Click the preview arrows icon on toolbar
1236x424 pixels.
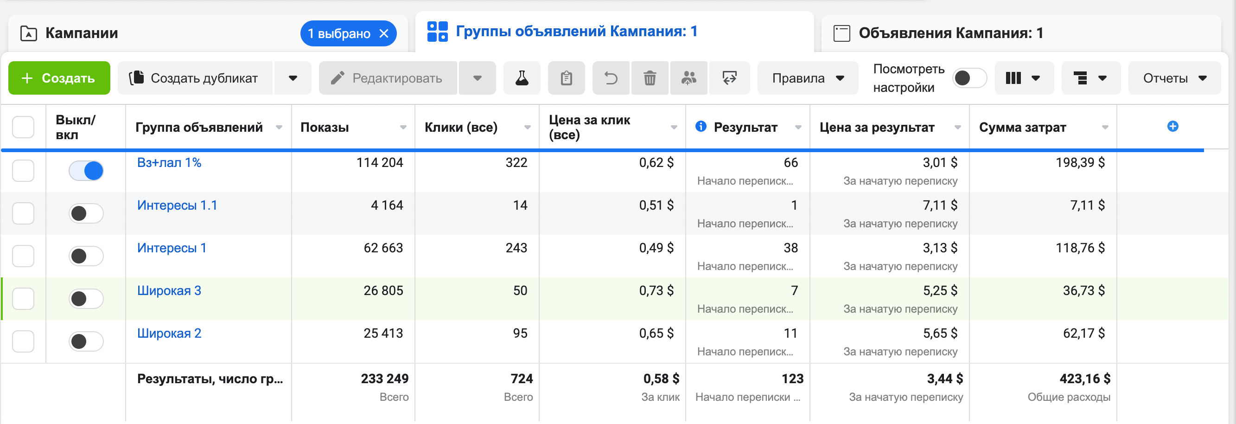coord(729,78)
